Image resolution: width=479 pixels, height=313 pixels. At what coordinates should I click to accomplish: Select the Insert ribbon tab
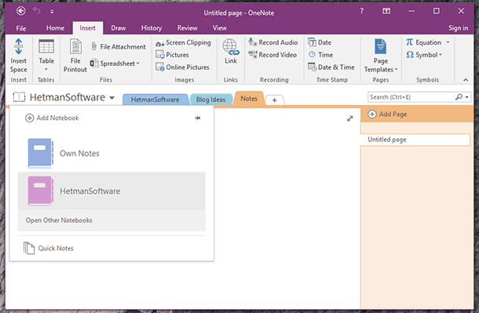tap(88, 28)
